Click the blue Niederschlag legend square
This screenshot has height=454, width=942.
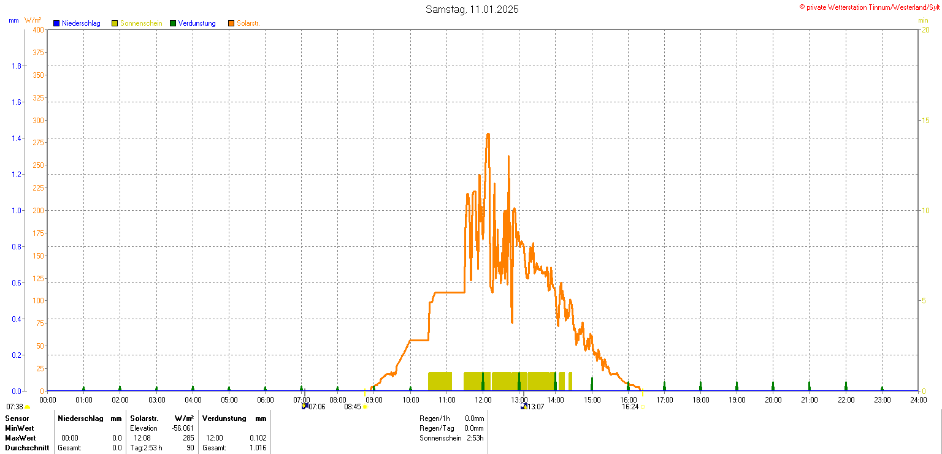tap(56, 23)
